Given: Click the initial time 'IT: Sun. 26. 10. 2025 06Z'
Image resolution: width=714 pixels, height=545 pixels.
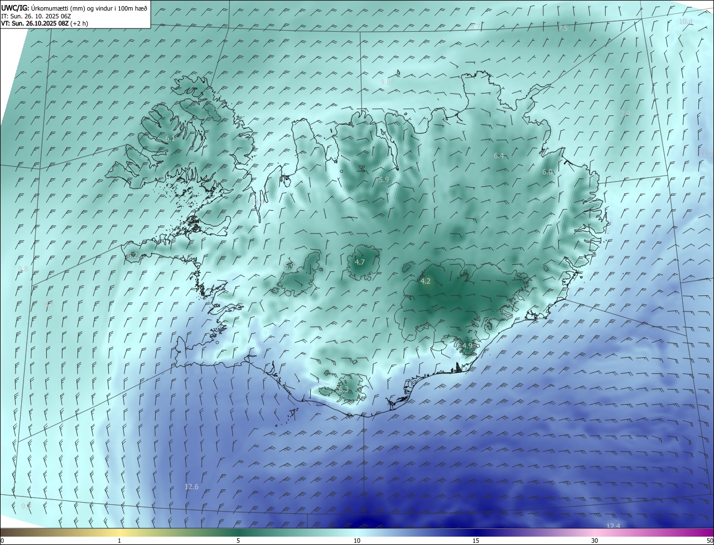Looking at the screenshot, I should point(36,16).
